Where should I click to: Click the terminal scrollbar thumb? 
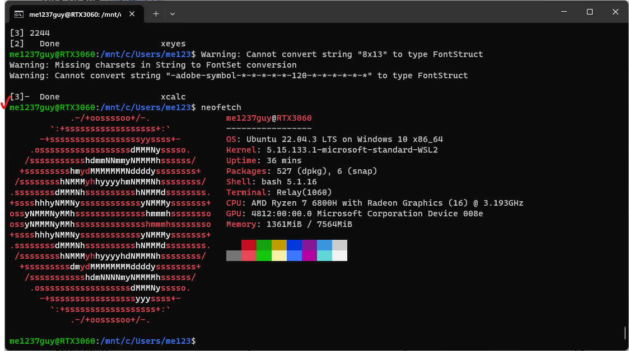[625, 333]
